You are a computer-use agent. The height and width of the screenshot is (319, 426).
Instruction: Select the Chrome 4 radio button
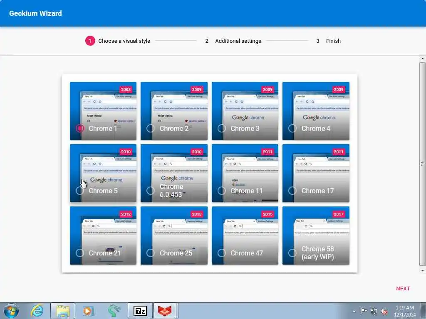292,128
